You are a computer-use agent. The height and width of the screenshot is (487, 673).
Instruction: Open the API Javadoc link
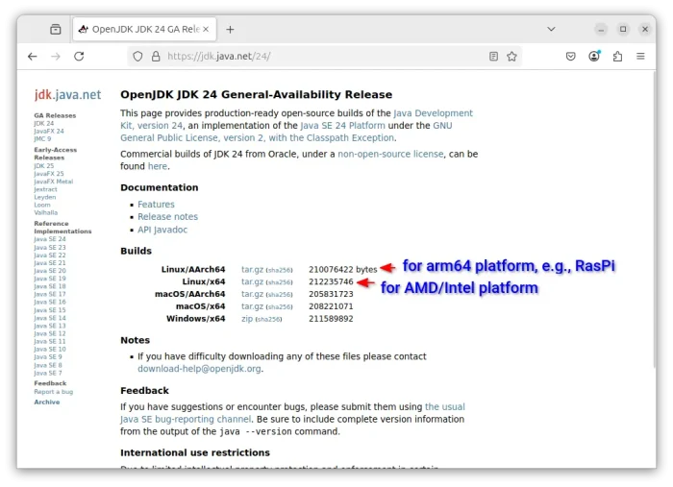click(x=162, y=230)
